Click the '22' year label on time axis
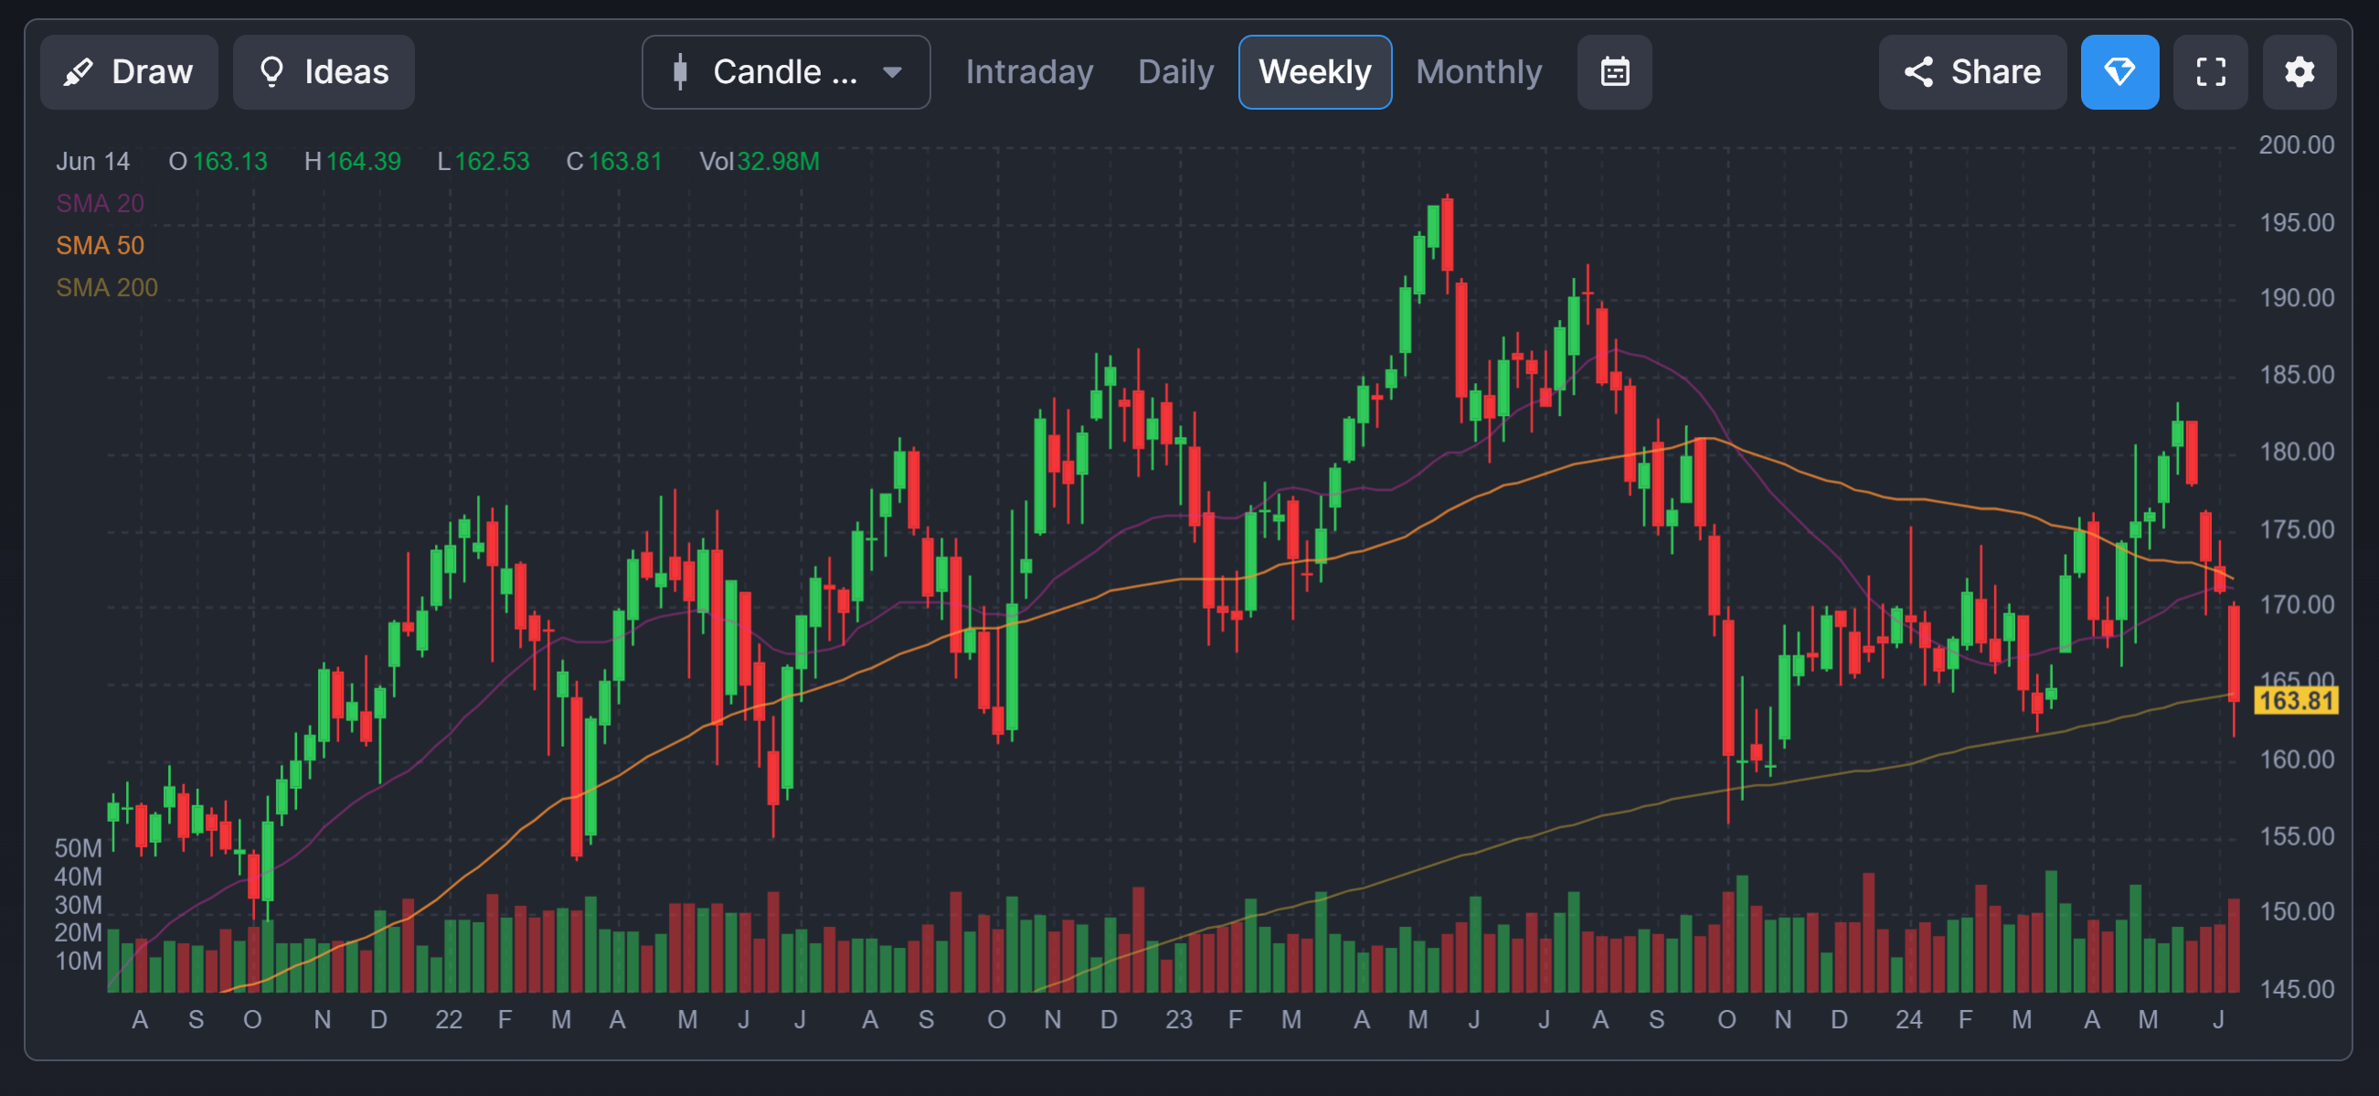This screenshot has height=1096, width=2379. (449, 1019)
